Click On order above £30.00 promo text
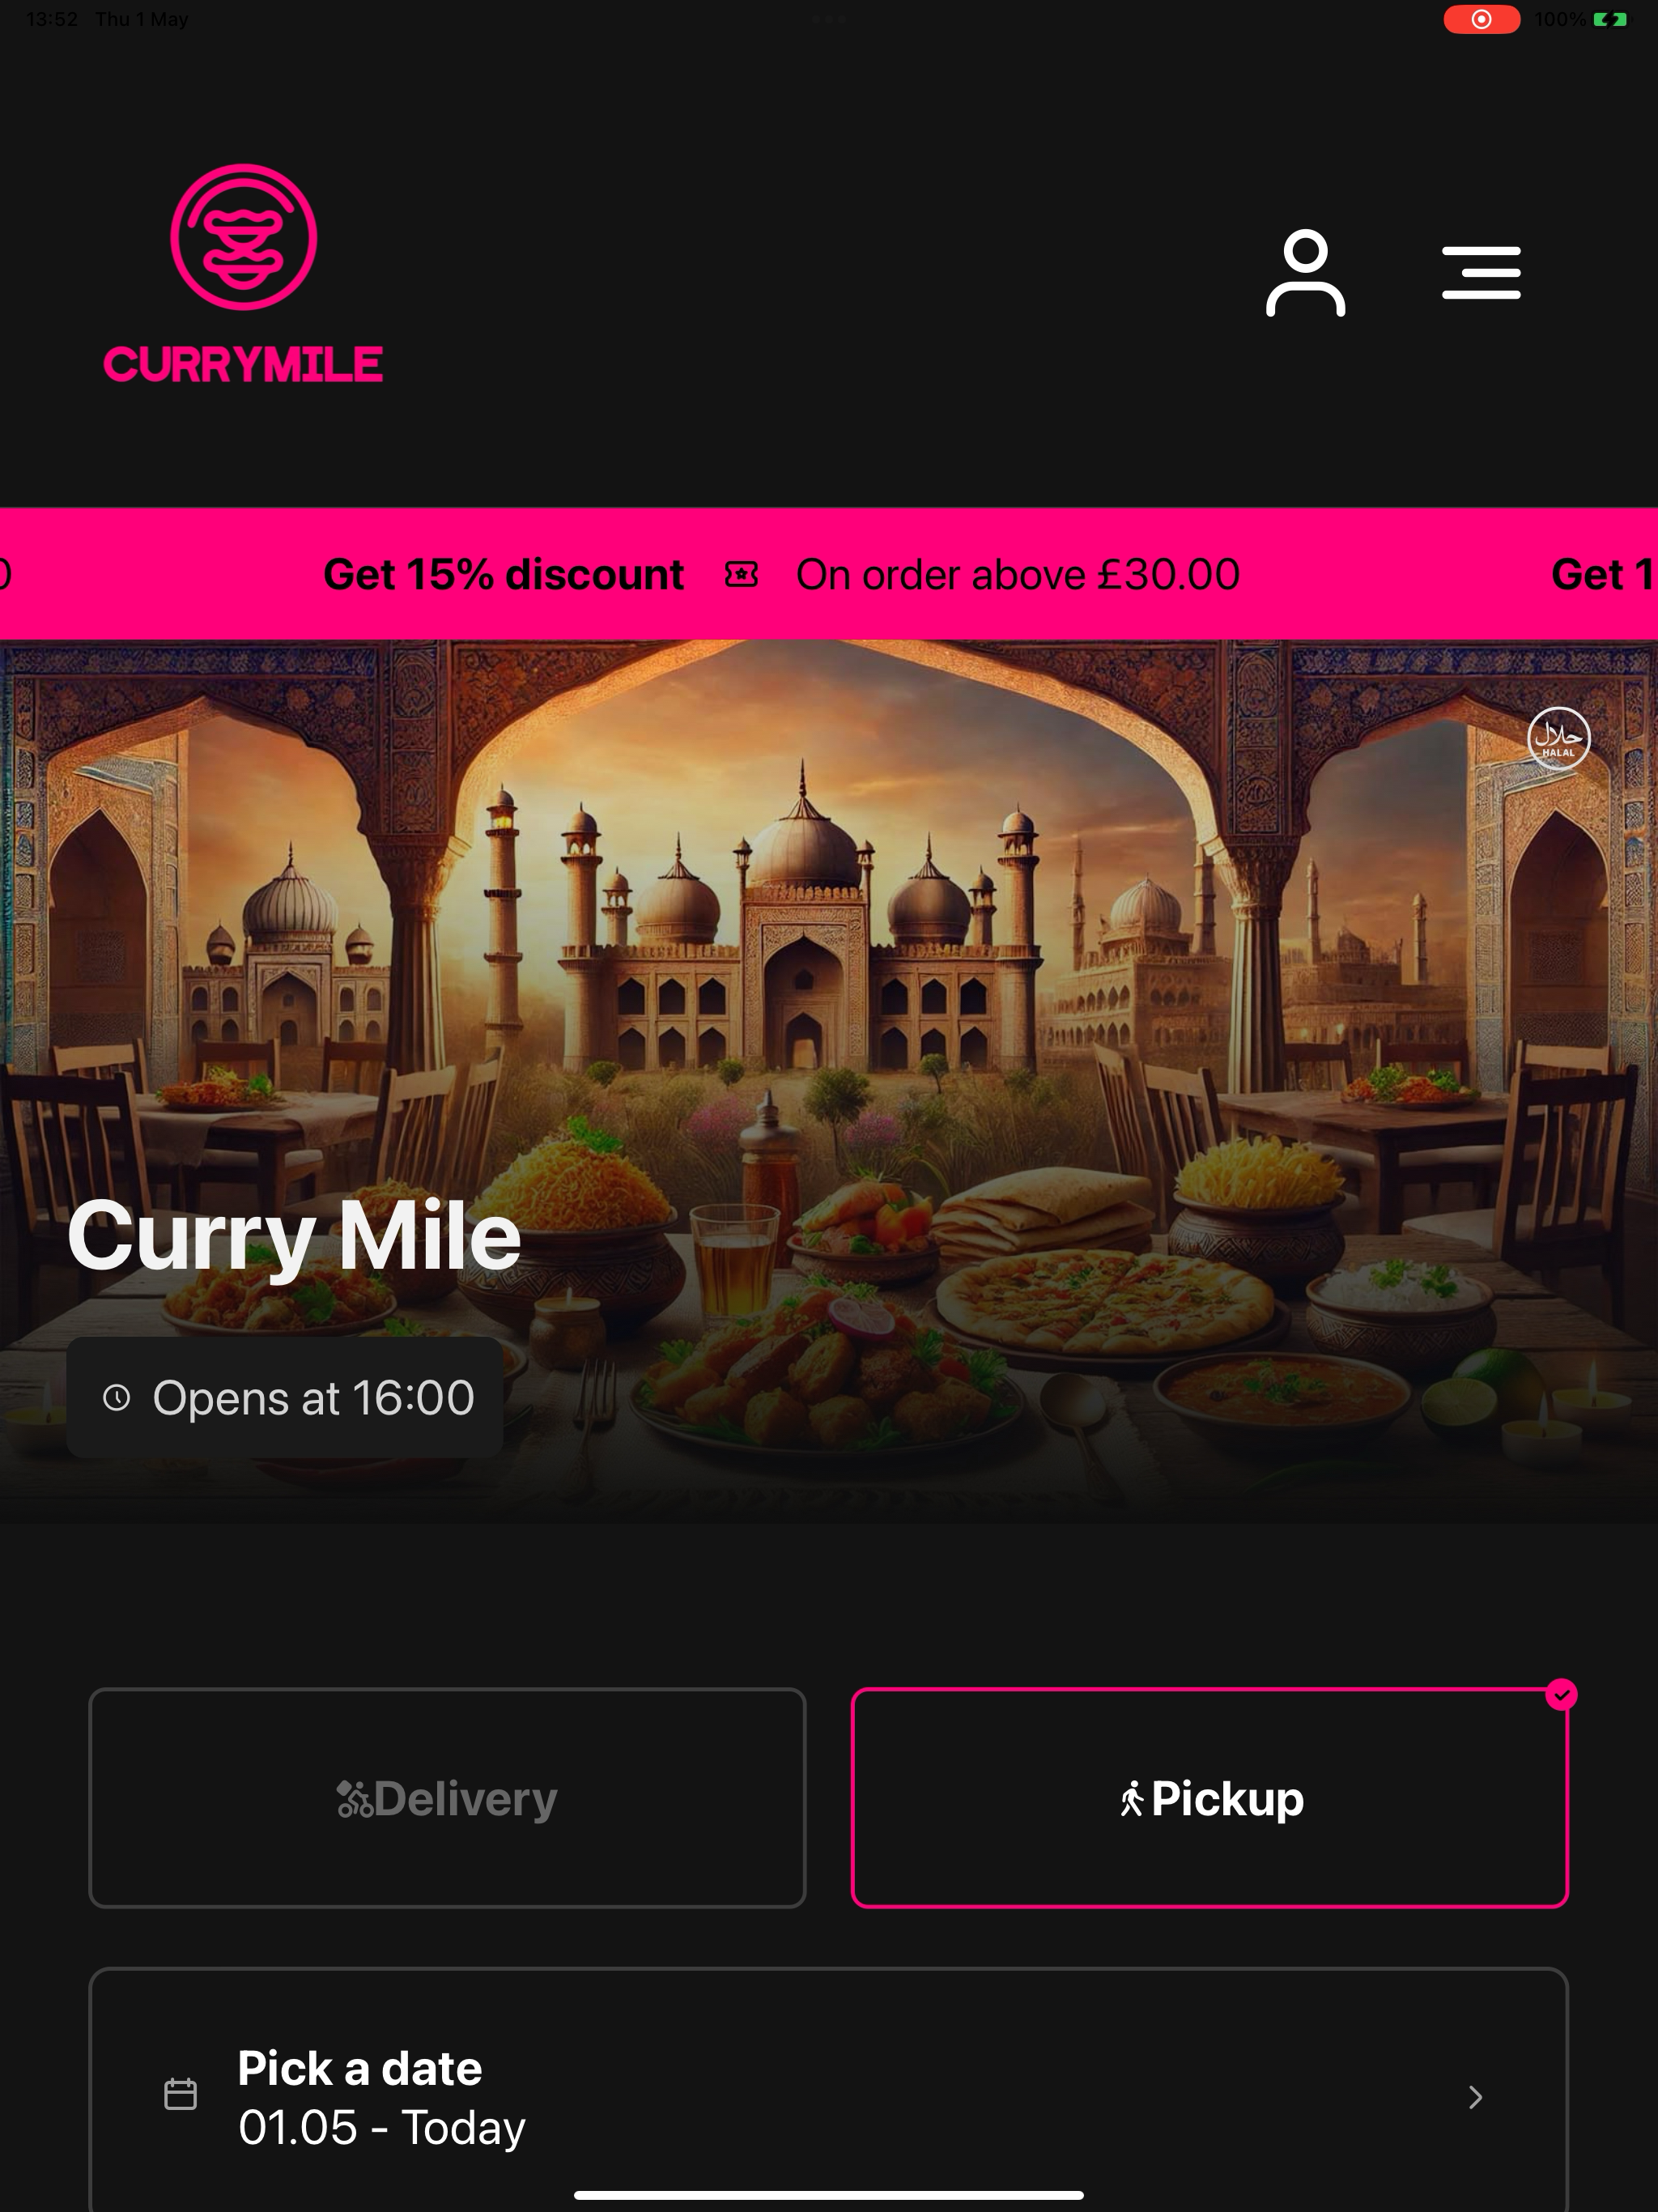1658x2212 pixels. coord(1018,574)
